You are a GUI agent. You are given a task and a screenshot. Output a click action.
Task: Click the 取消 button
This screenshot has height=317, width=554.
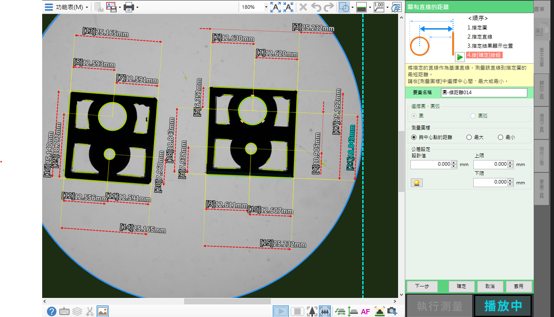pos(490,286)
